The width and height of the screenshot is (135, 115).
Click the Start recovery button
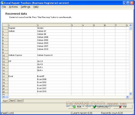point(101,107)
